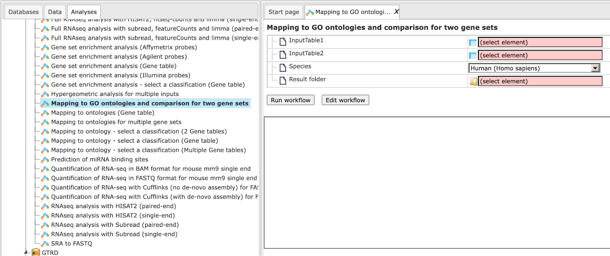
Task: Click document icon beside Species label
Action: point(283,67)
